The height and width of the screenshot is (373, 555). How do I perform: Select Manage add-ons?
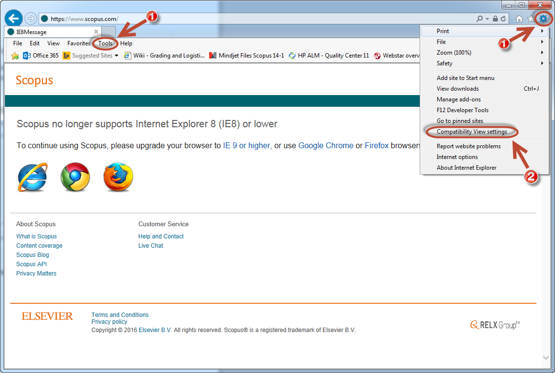[459, 99]
